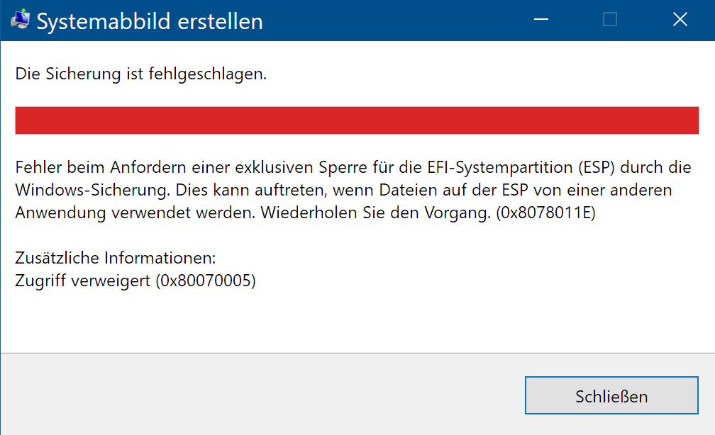
Task: Click the red failed progress bar
Action: (x=357, y=120)
